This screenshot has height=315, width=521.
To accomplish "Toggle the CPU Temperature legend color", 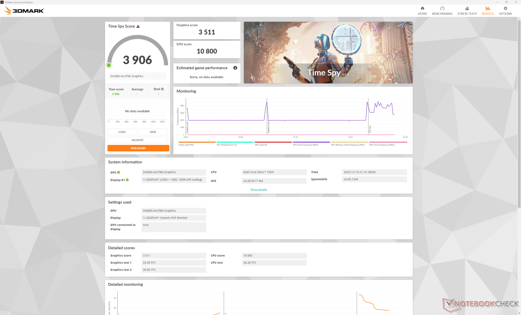I will point(235,142).
